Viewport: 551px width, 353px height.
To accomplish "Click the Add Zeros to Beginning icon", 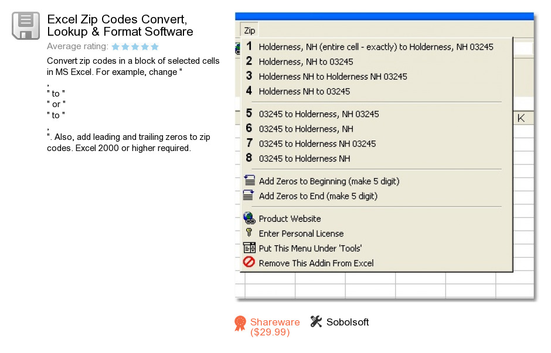I will [250, 180].
